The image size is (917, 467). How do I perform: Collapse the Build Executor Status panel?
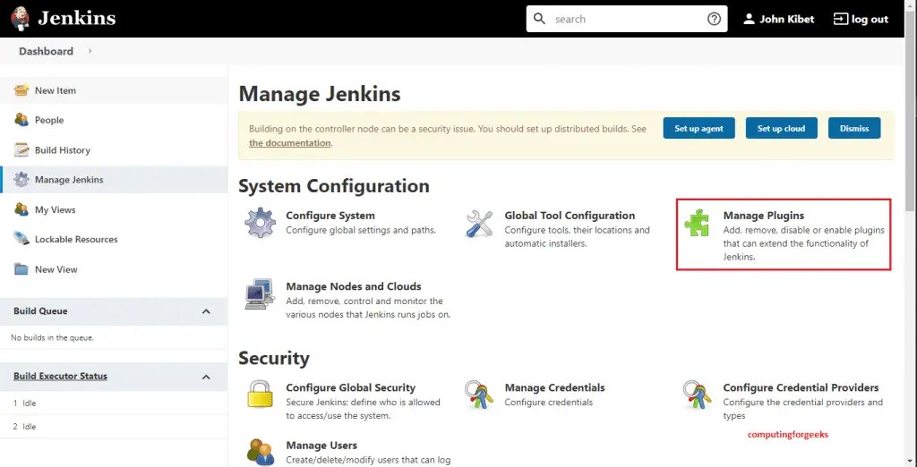(206, 377)
